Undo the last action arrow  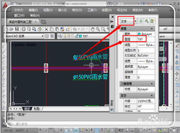pos(75,29)
